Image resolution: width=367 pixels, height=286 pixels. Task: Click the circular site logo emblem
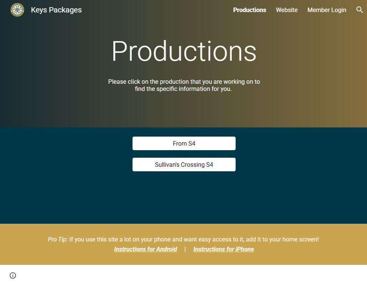point(17,10)
